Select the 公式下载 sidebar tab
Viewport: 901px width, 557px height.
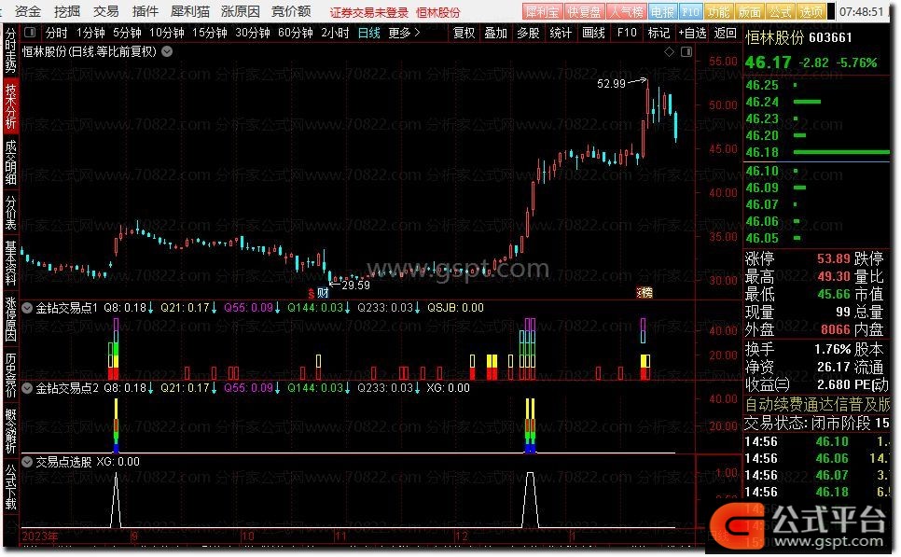point(11,487)
